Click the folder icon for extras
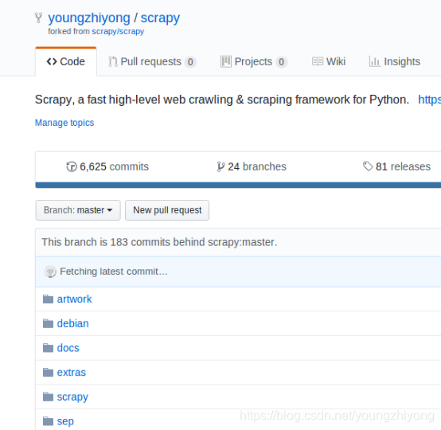The image size is (441, 430). coord(48,373)
